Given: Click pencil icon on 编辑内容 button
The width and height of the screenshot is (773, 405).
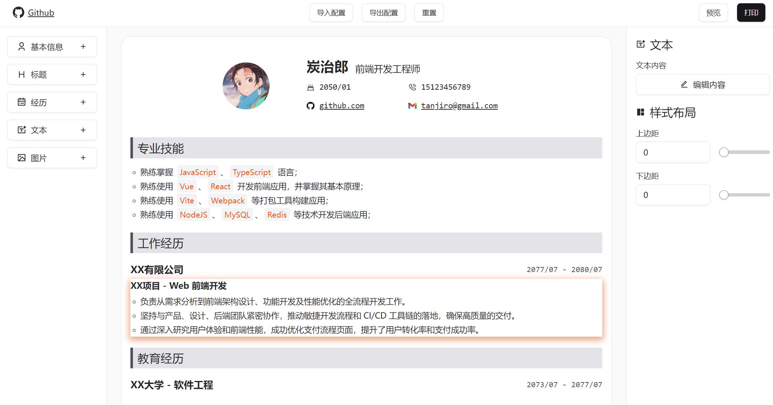Looking at the screenshot, I should (684, 85).
